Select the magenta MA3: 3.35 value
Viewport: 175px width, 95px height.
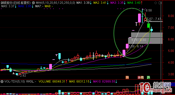(x=117, y=3)
